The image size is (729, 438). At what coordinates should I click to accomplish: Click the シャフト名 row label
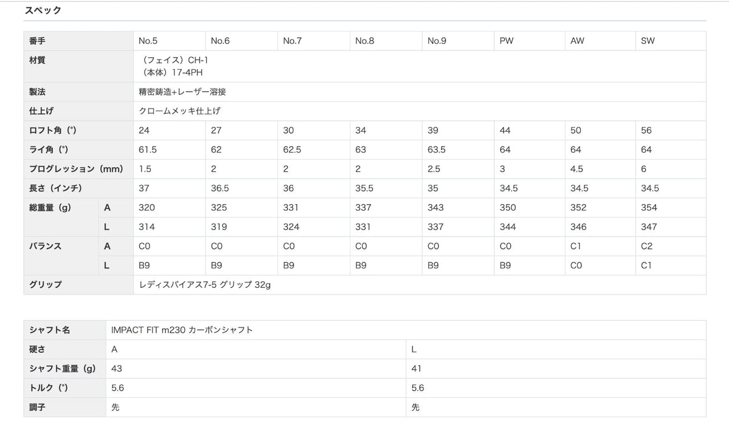tap(50, 330)
